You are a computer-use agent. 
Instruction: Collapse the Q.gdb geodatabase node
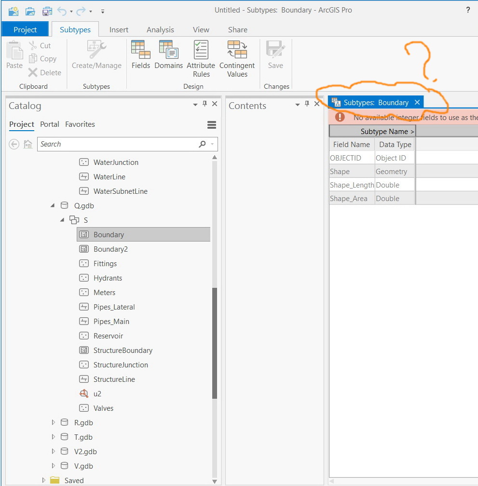[x=53, y=205]
